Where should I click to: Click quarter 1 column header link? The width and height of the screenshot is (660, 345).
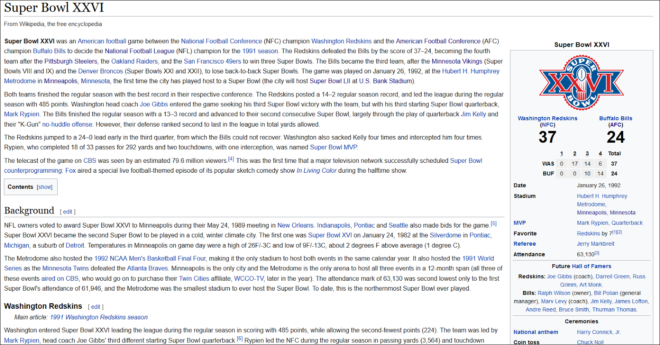tap(561, 154)
